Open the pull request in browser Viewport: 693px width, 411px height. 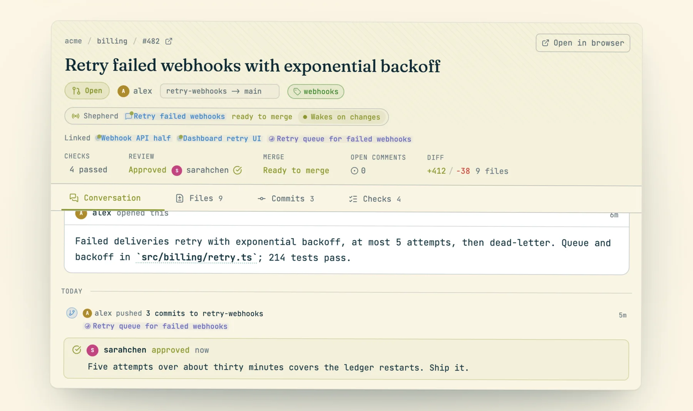(x=583, y=43)
